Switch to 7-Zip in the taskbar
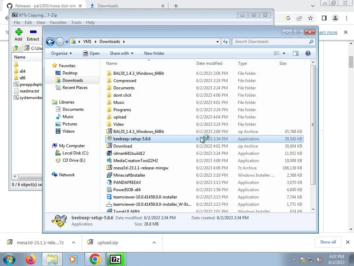 tap(115, 259)
